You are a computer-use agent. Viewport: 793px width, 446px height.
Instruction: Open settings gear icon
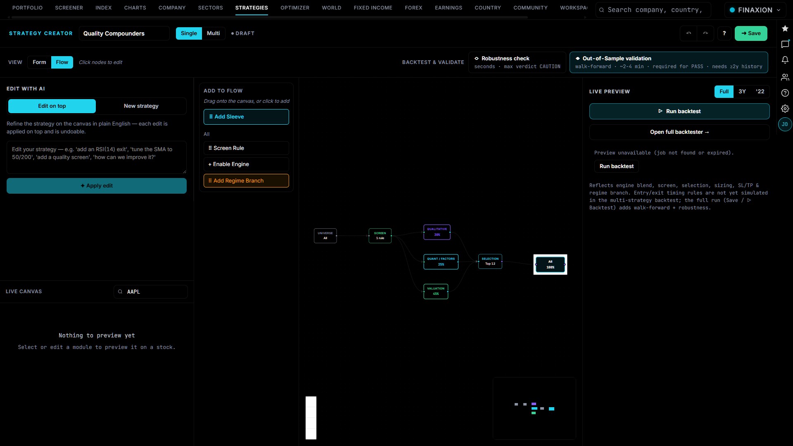785,109
